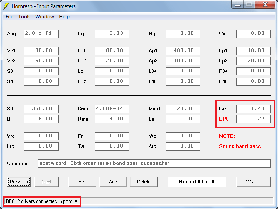Select the L45 length field
Image resolution: width=278 pixels, height=209 pixels.
[x=183, y=82]
